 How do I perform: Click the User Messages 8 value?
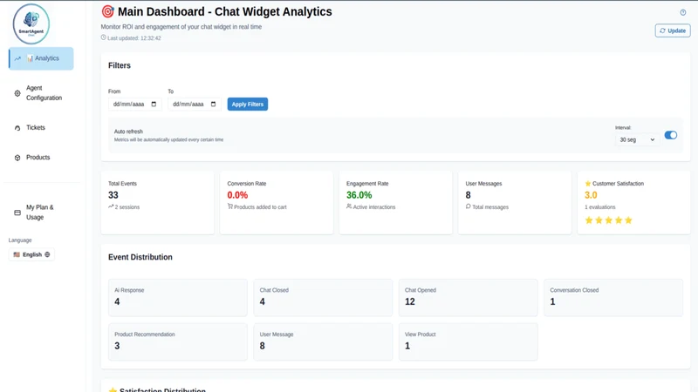pyautogui.click(x=468, y=195)
